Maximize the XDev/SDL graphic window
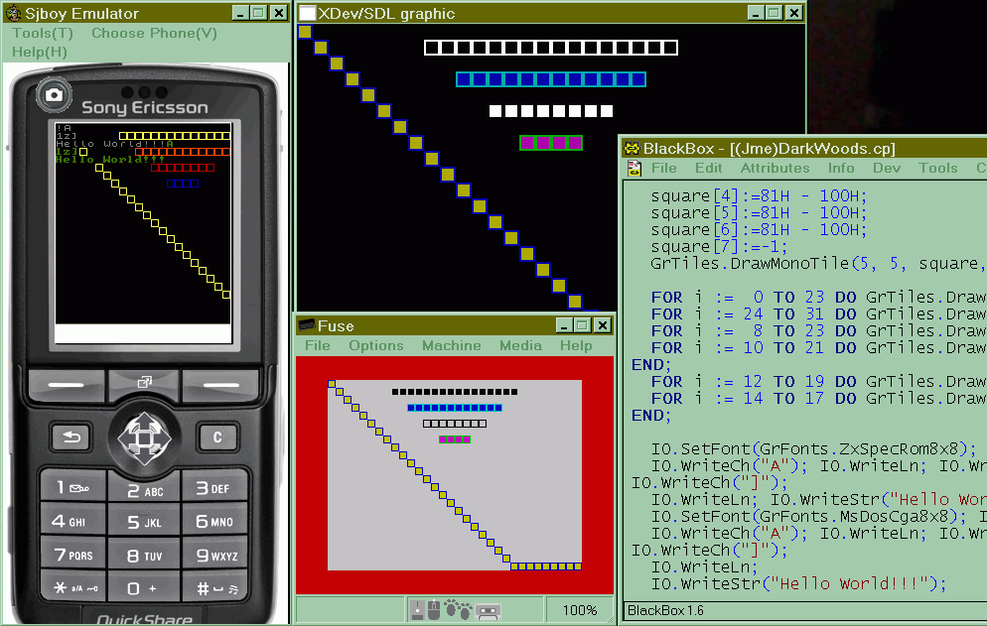Viewport: 987px width, 626px height. point(775,13)
